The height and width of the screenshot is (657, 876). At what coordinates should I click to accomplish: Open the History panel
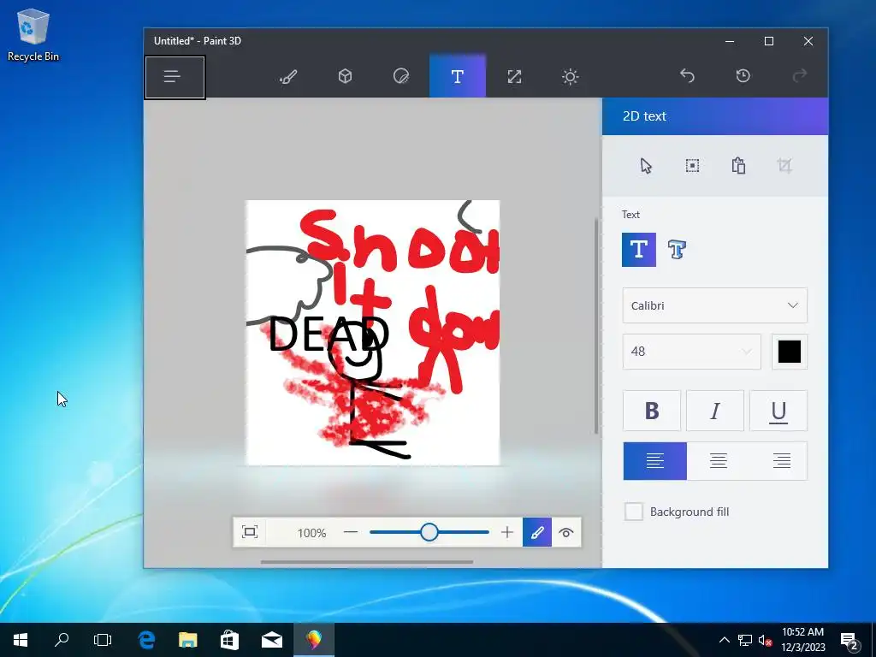point(743,75)
